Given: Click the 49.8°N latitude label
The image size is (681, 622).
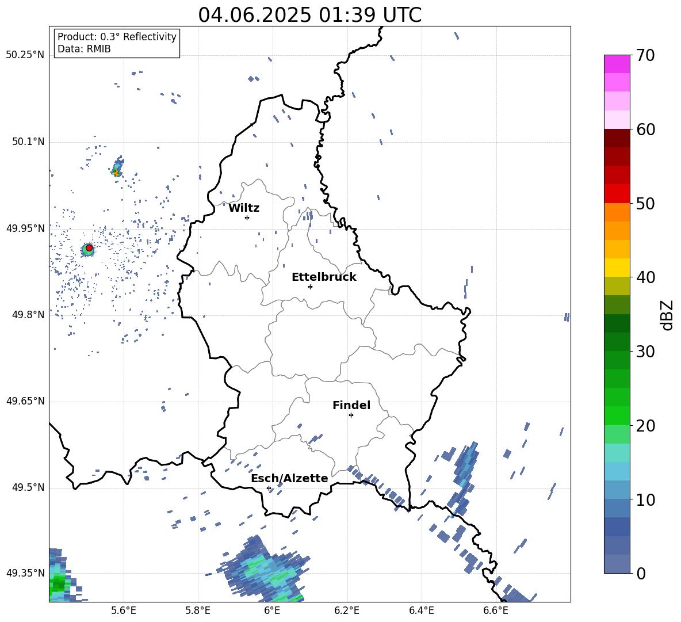Looking at the screenshot, I should click(x=28, y=315).
